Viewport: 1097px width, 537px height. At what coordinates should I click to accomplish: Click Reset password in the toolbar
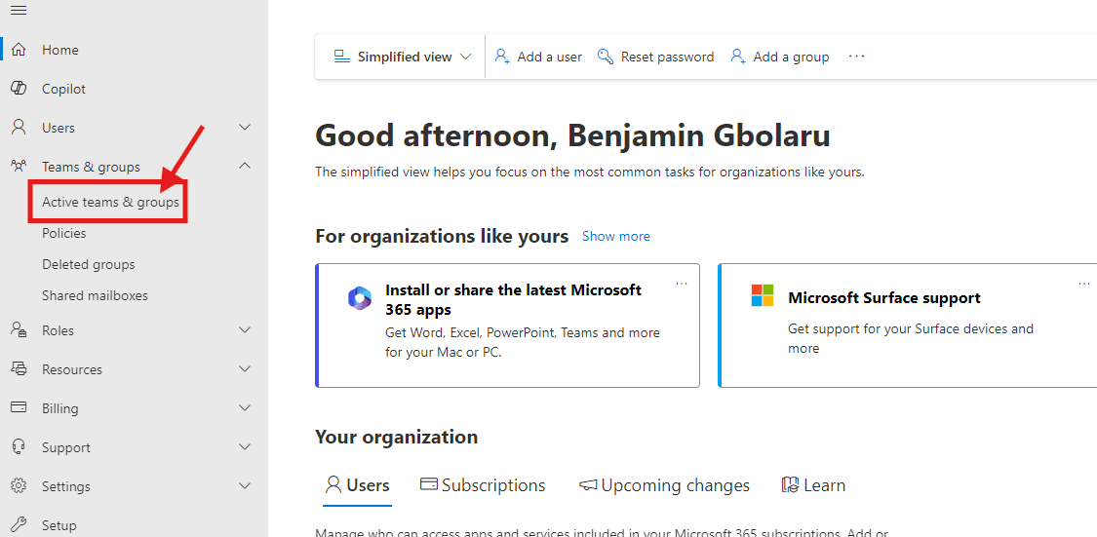click(655, 57)
